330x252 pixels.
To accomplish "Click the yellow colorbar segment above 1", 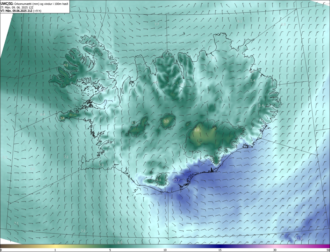I will click(x=55, y=246).
